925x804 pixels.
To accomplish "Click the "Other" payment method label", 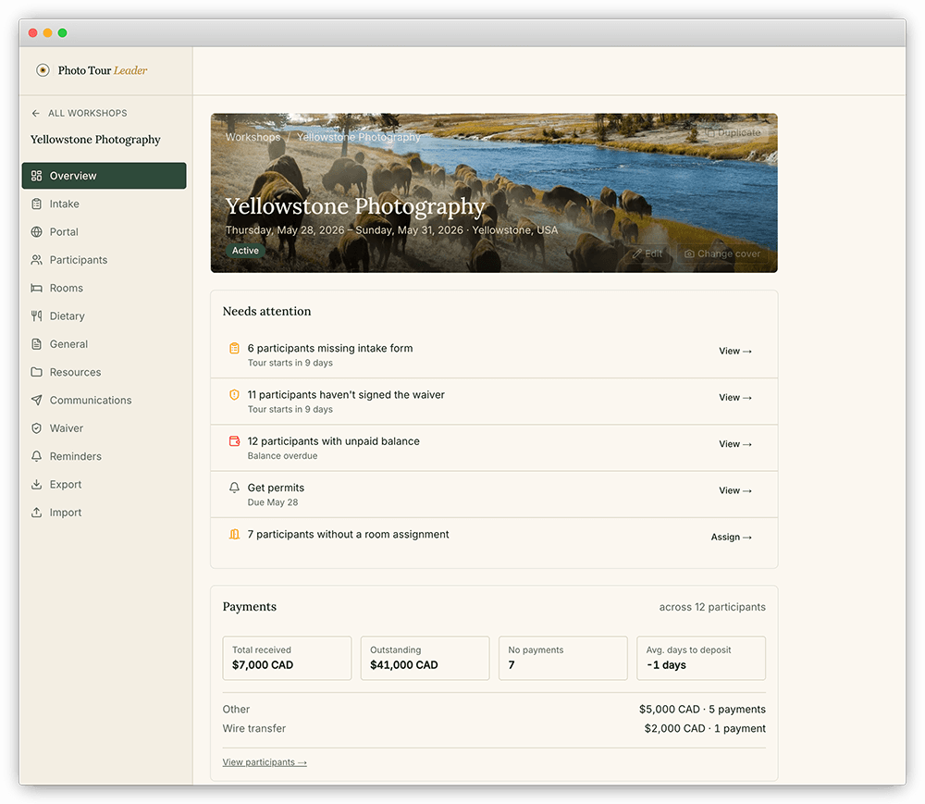I will (236, 709).
